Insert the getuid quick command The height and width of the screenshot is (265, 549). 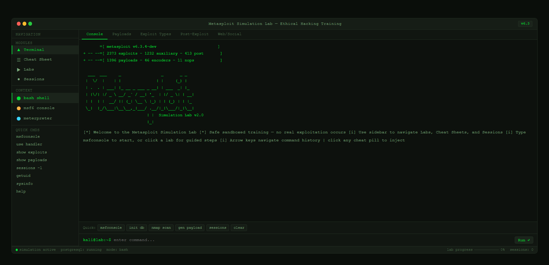[x=23, y=176]
